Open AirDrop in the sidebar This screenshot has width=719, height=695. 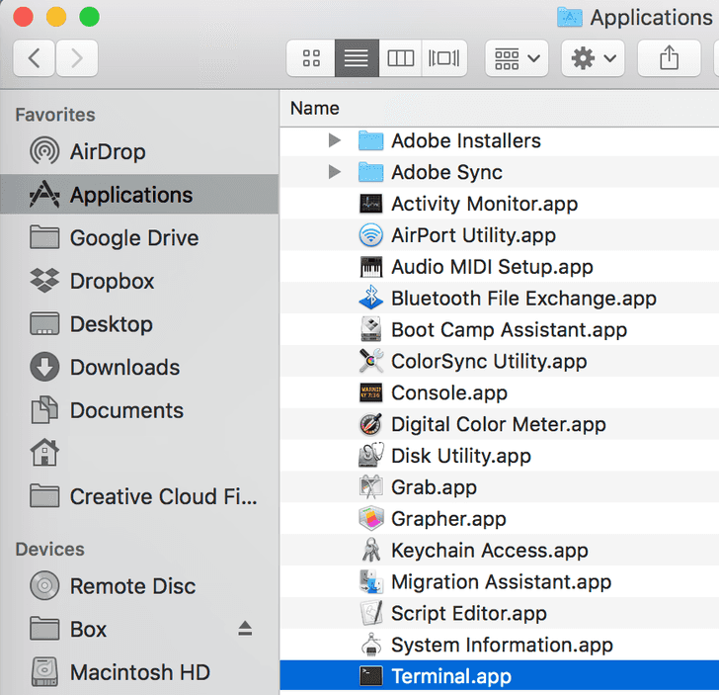coord(107,151)
